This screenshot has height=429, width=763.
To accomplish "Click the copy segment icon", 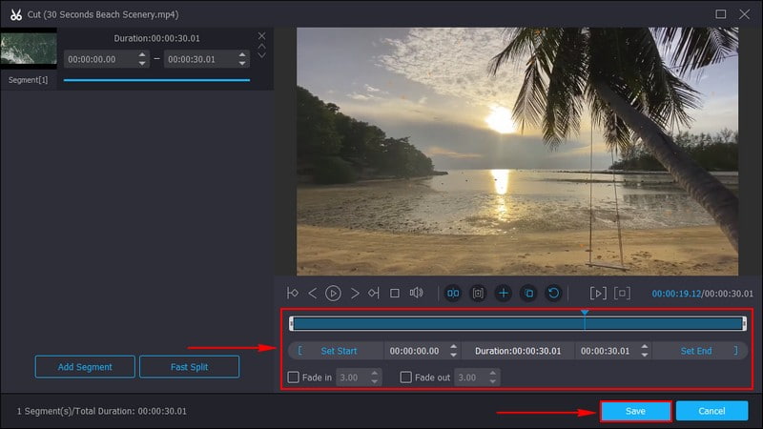I will (x=528, y=294).
